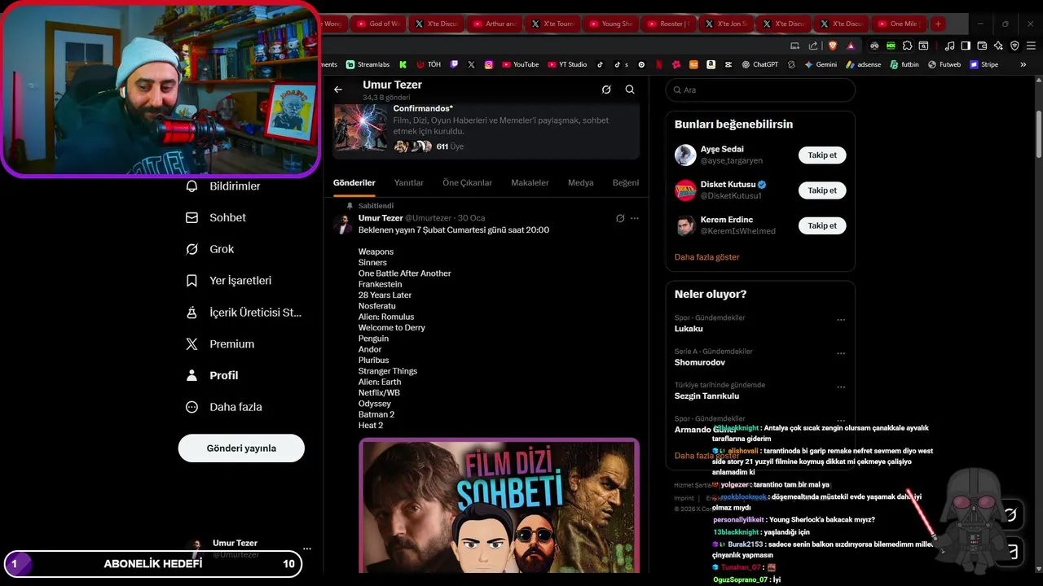
Task: Click Twitch bookmark icon
Action: click(454, 64)
